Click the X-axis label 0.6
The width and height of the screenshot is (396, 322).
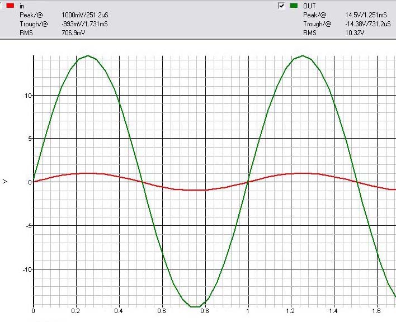162,311
